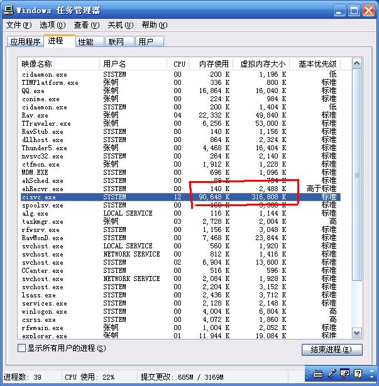This screenshot has height=386, width=379.
Task: Click the scrollbar up arrow
Action: coord(356,63)
